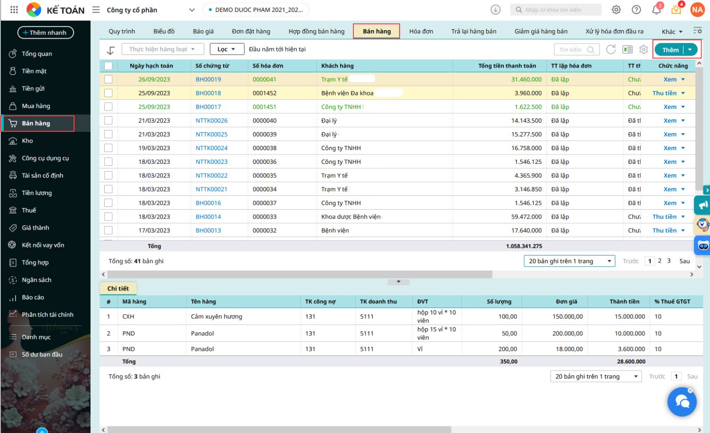Viewport: 710px width, 433px height.
Task: Open the NA user avatar menu
Action: [697, 9]
